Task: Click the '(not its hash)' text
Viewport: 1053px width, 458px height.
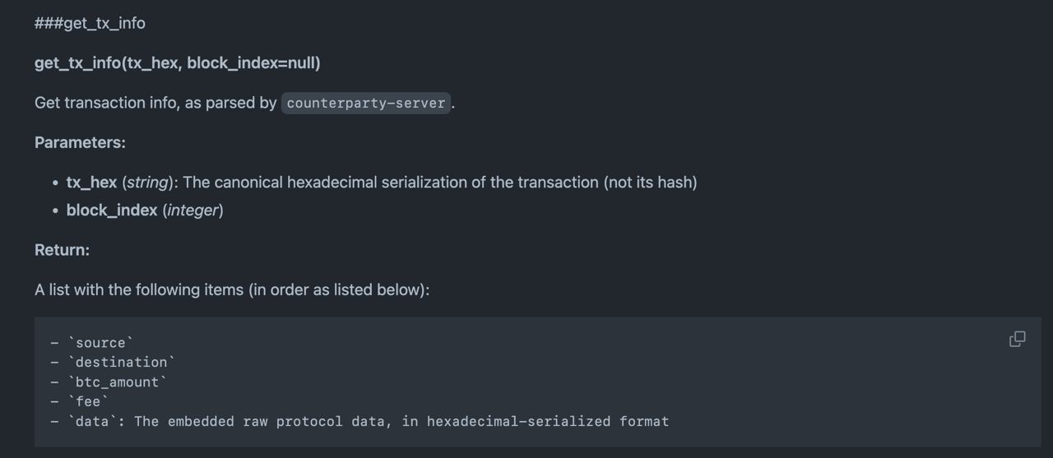Action: [651, 183]
